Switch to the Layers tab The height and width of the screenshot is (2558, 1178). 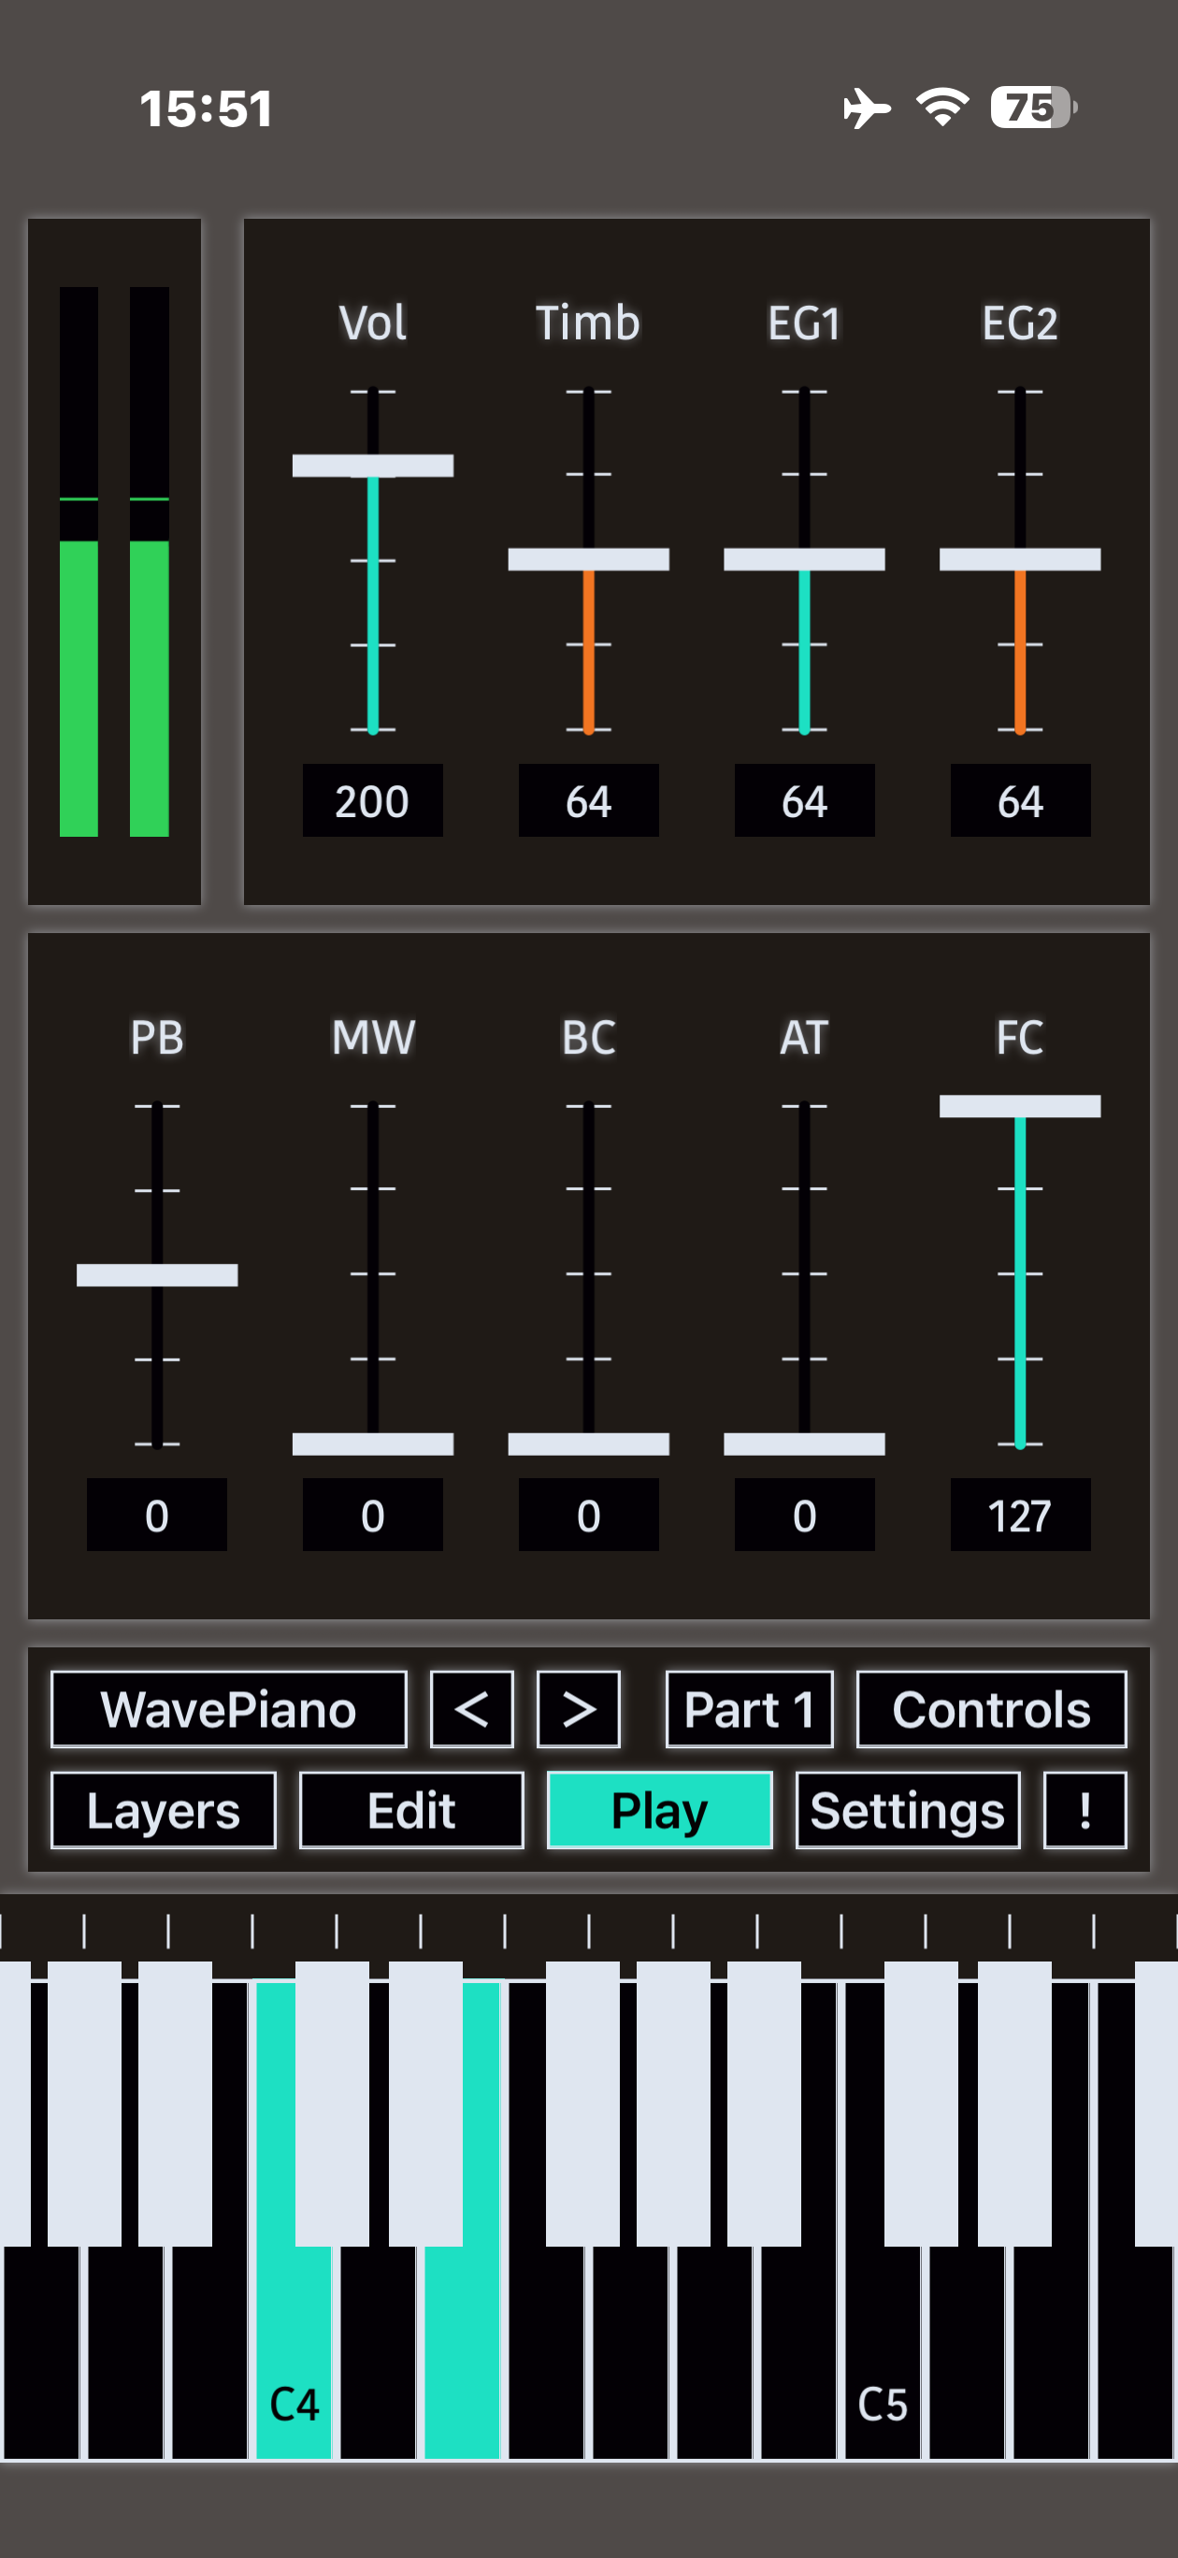point(164,1810)
